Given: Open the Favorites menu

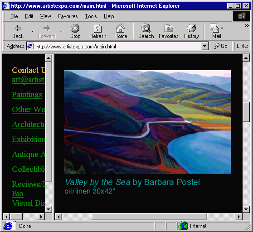Looking at the screenshot, I should coord(68,16).
